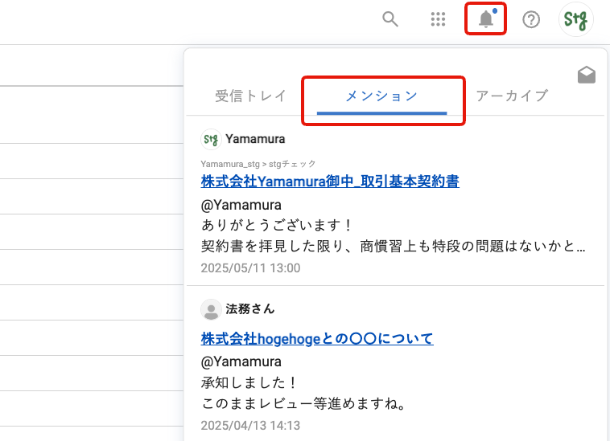Click message text ありがとうございます！
Screen dimensions: 610x441
[x=277, y=225]
